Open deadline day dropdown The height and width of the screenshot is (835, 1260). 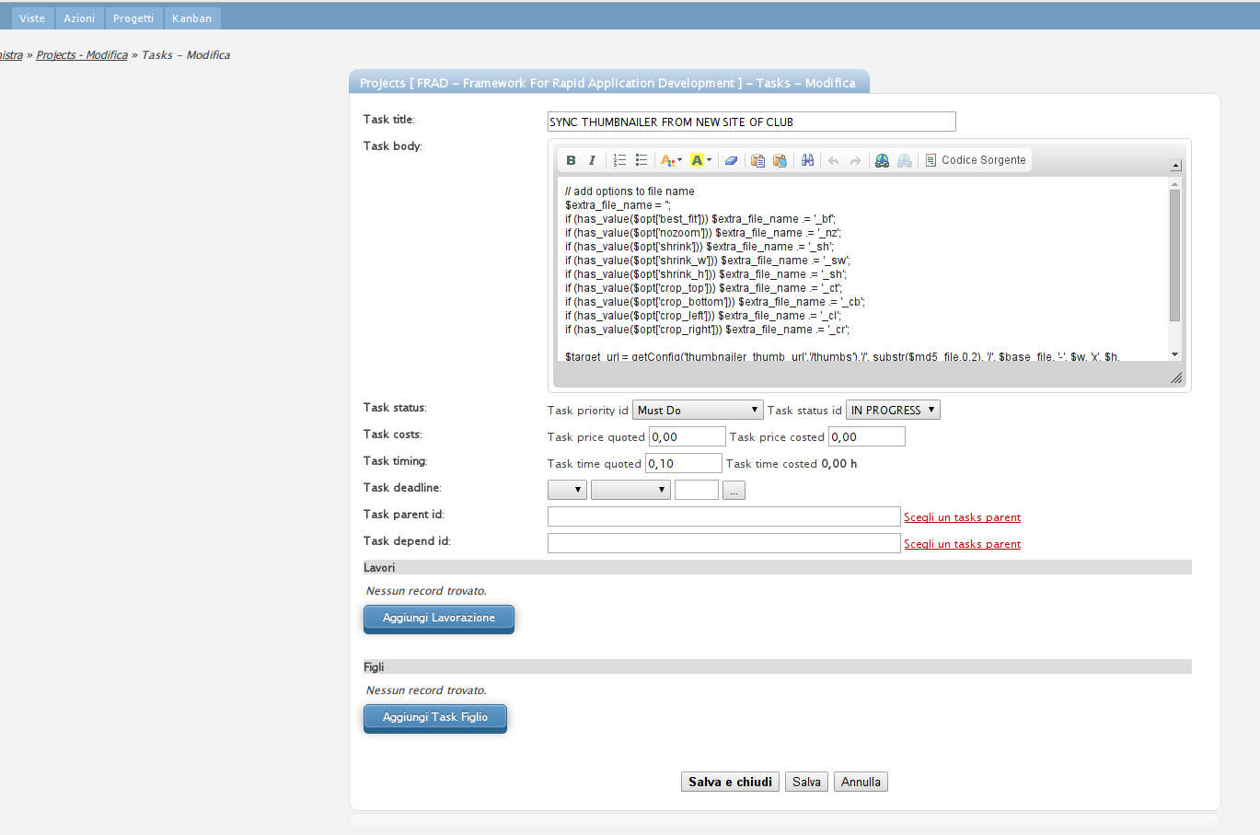tap(567, 490)
